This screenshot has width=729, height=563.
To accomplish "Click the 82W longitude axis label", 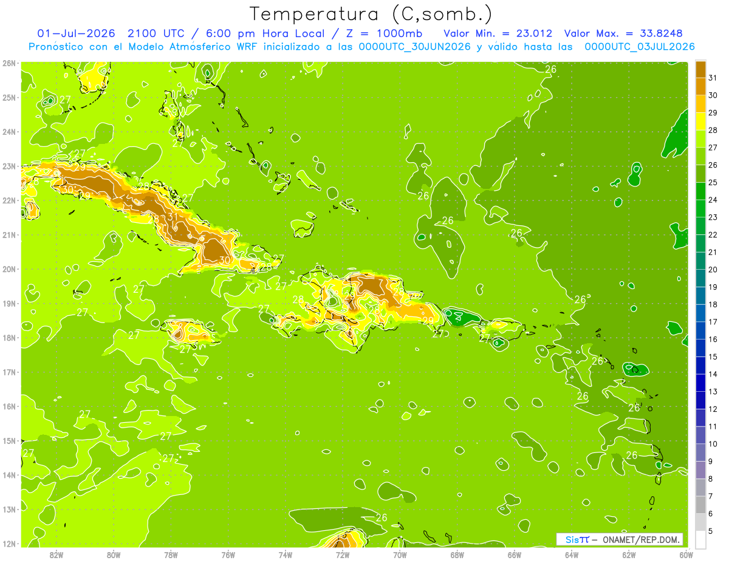I will [56, 555].
